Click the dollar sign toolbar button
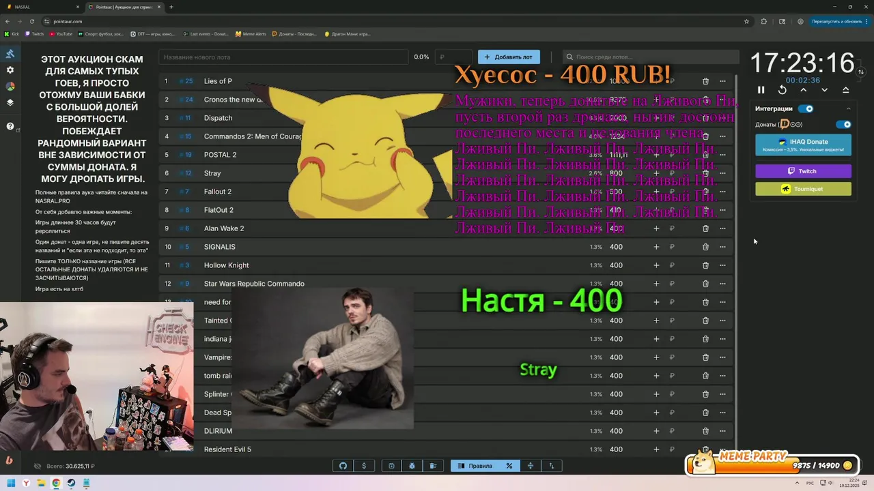Viewport: 874px width, 491px height. tap(364, 466)
